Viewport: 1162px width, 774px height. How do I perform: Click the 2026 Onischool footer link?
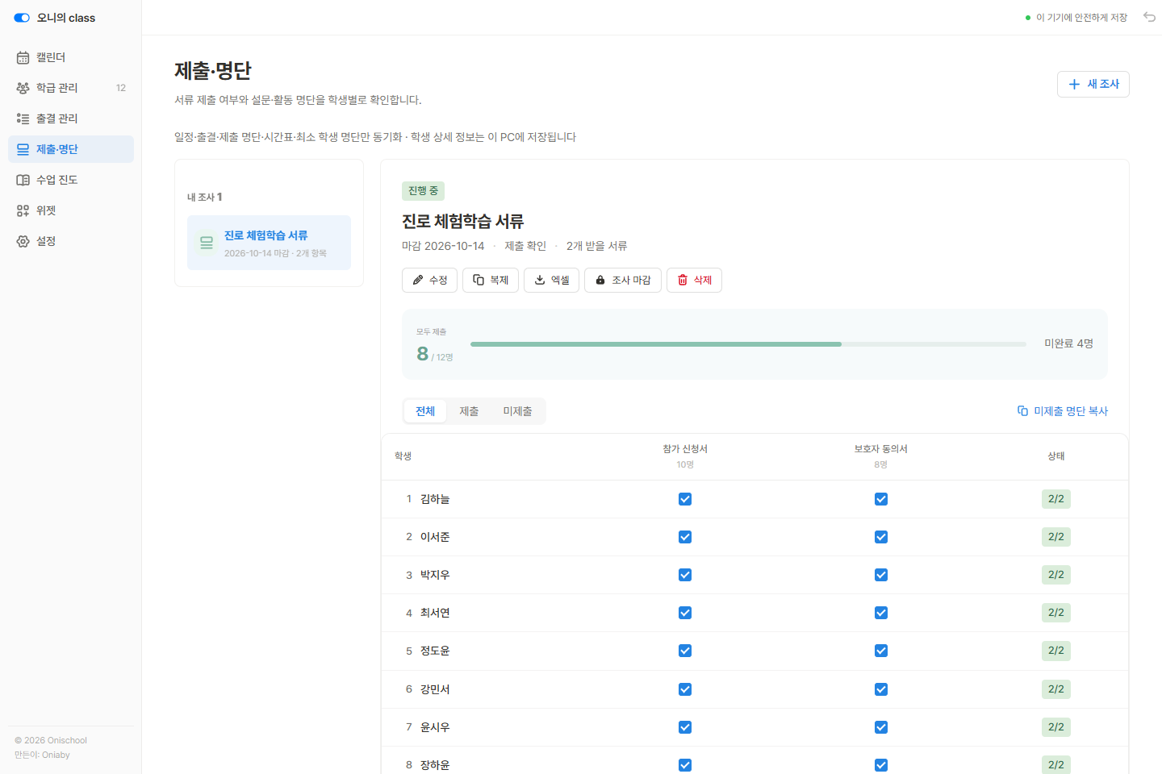coord(51,740)
